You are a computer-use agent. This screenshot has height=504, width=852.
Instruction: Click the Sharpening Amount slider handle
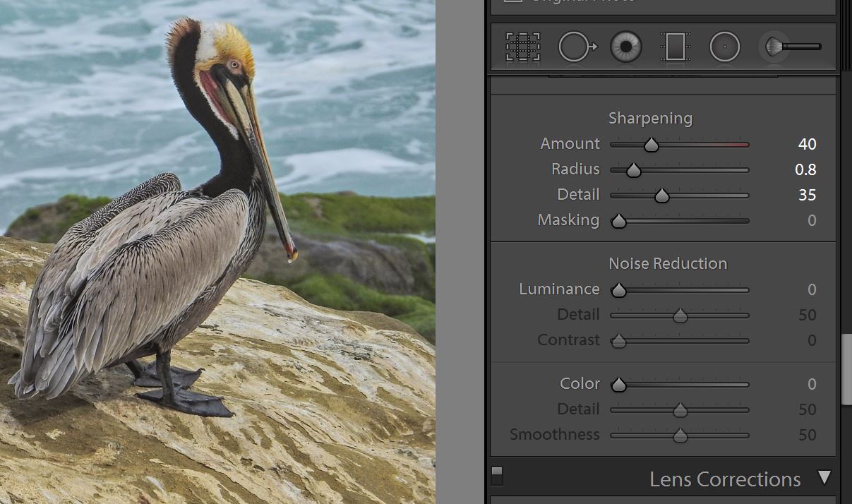pyautogui.click(x=650, y=145)
